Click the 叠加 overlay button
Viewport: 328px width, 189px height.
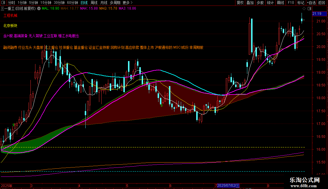pyautogui.click(x=250, y=3)
